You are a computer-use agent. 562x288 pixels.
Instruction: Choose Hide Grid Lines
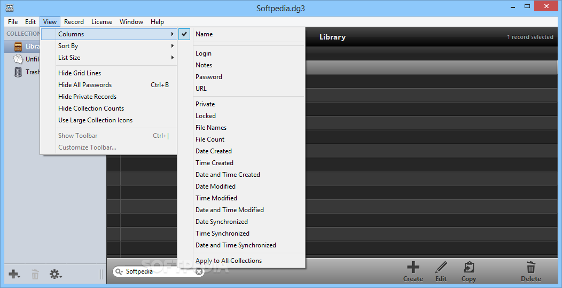click(109, 73)
